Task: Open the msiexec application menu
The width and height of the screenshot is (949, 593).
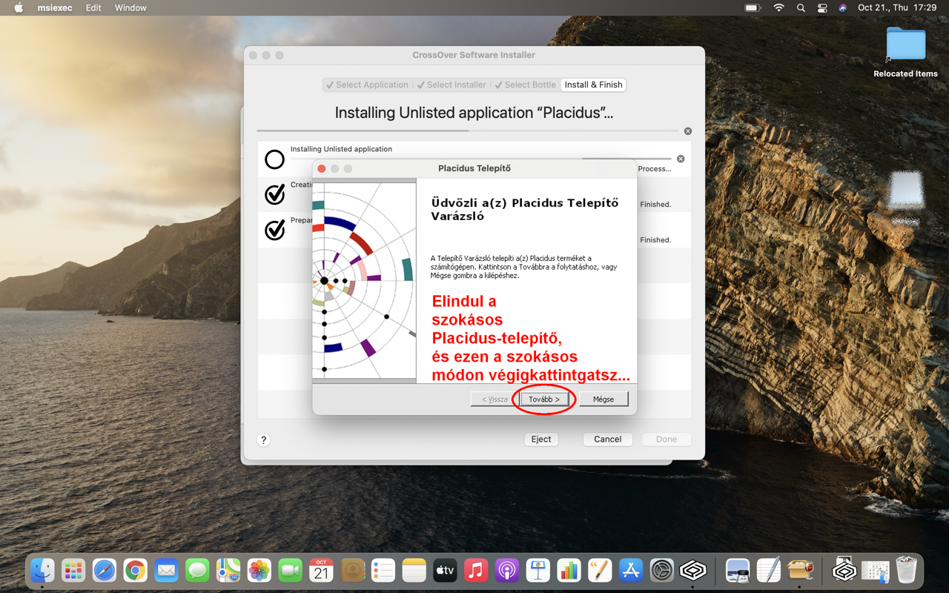Action: click(55, 7)
